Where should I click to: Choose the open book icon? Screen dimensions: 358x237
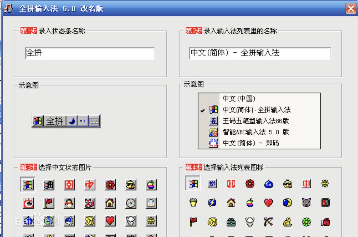151,203
